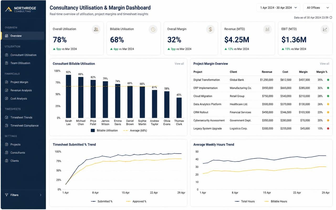Click View all in Project Margin Overview
Viewport: 336px width, 210px height.
tap(324, 64)
